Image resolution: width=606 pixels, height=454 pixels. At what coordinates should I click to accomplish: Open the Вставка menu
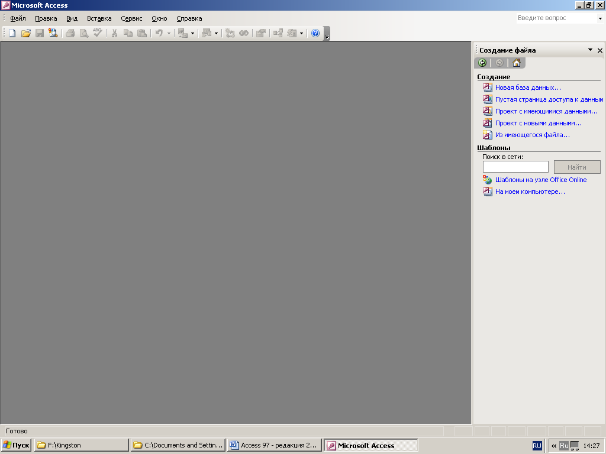pyautogui.click(x=99, y=18)
